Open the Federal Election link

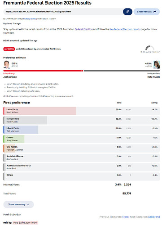(x=84, y=29)
